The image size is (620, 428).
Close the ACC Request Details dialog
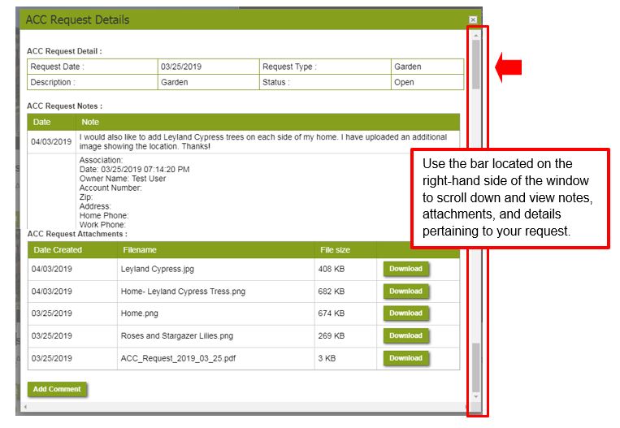[x=473, y=19]
